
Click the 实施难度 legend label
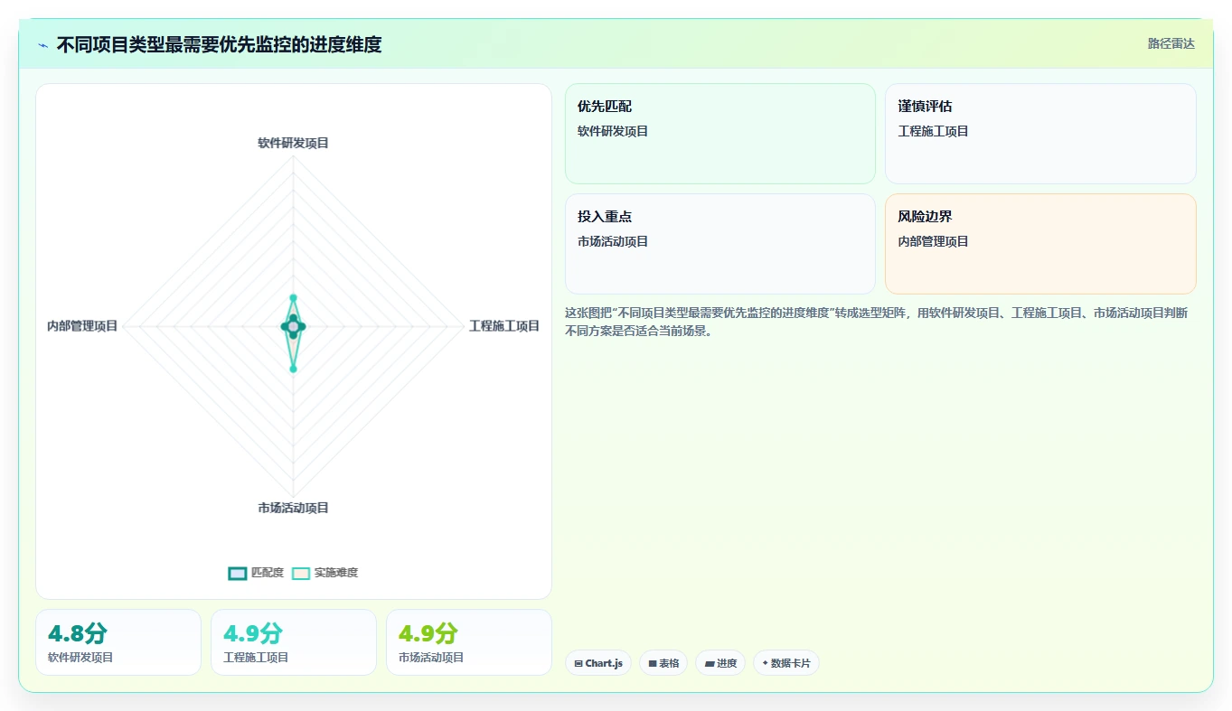pos(336,573)
